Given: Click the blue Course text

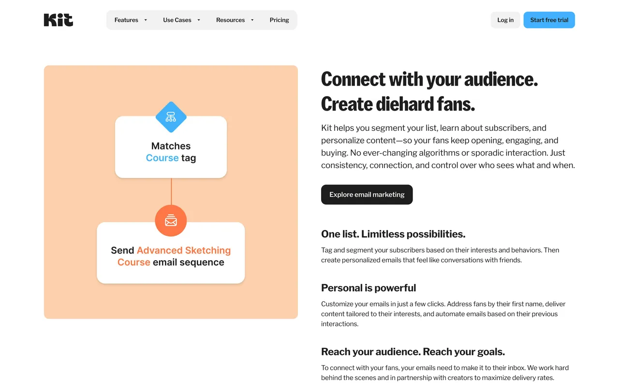Looking at the screenshot, I should pos(162,158).
